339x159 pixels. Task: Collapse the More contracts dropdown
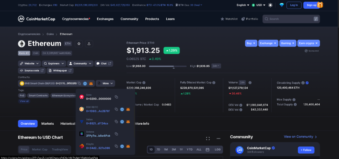pyautogui.click(x=106, y=83)
